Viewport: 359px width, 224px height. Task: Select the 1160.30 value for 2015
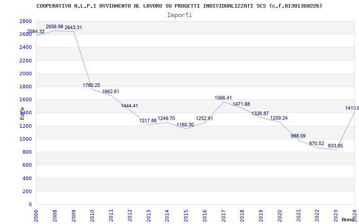coord(185,125)
